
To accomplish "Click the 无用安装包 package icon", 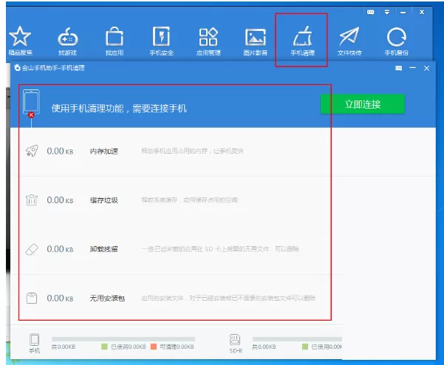I will pos(32,299).
